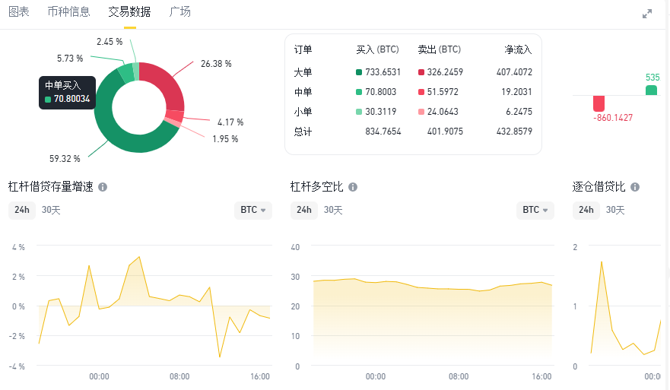
Task: Click the fullscreen expand icon
Action: click(x=647, y=13)
